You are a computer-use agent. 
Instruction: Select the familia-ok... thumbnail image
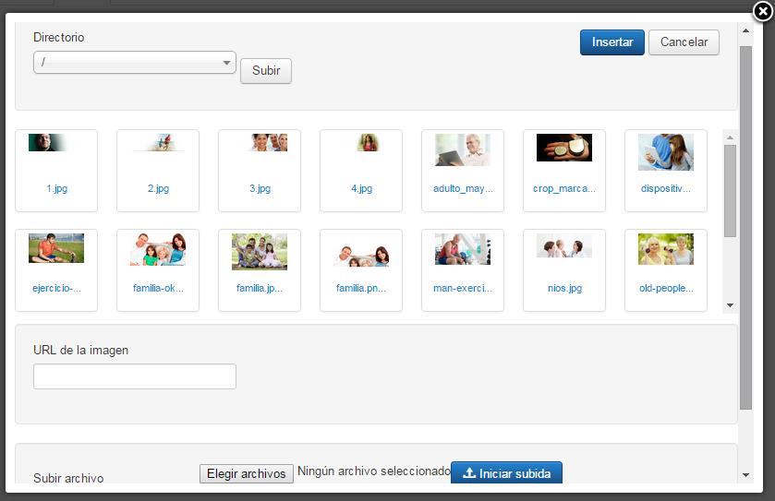(x=158, y=250)
